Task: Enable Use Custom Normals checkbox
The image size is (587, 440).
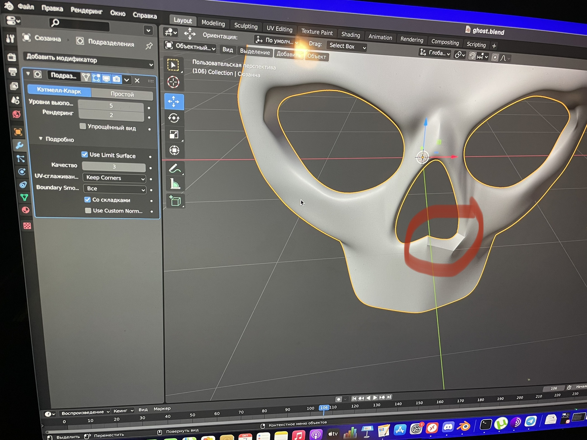Action: click(88, 210)
